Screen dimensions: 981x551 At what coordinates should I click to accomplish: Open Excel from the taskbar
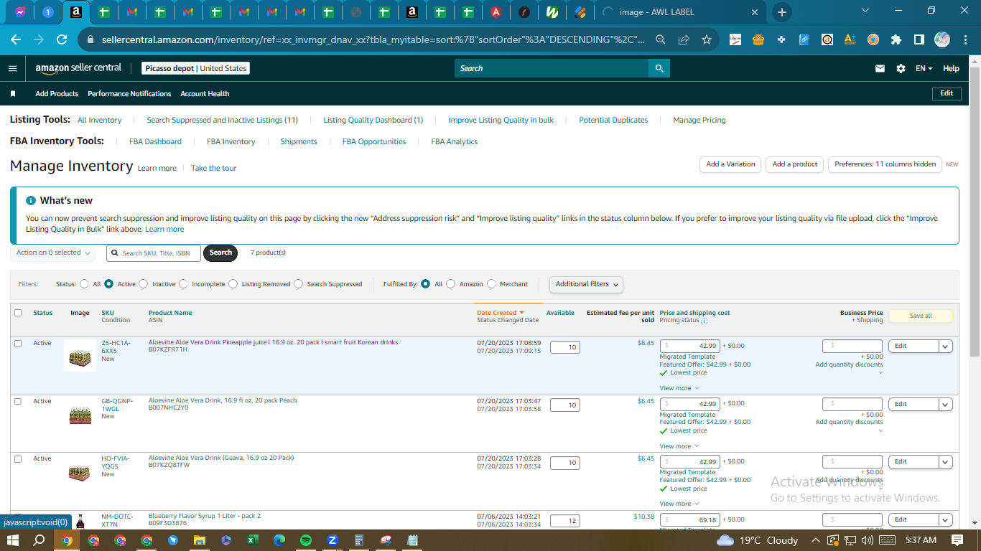pyautogui.click(x=253, y=540)
